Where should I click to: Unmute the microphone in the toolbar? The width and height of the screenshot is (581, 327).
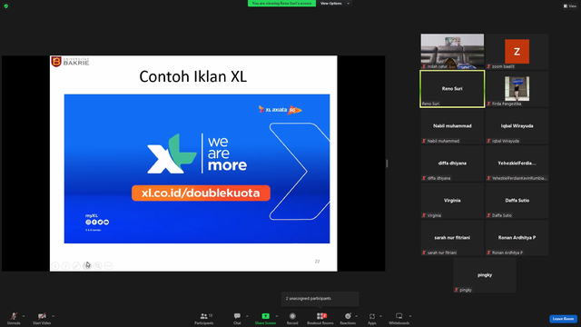[x=14, y=318]
